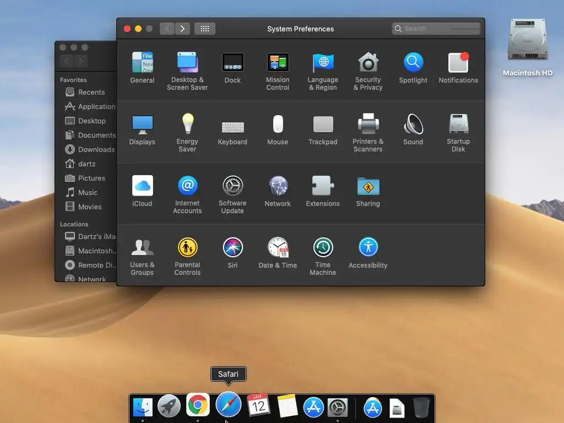
Task: Open Finder from the Dock
Action: [x=143, y=408]
